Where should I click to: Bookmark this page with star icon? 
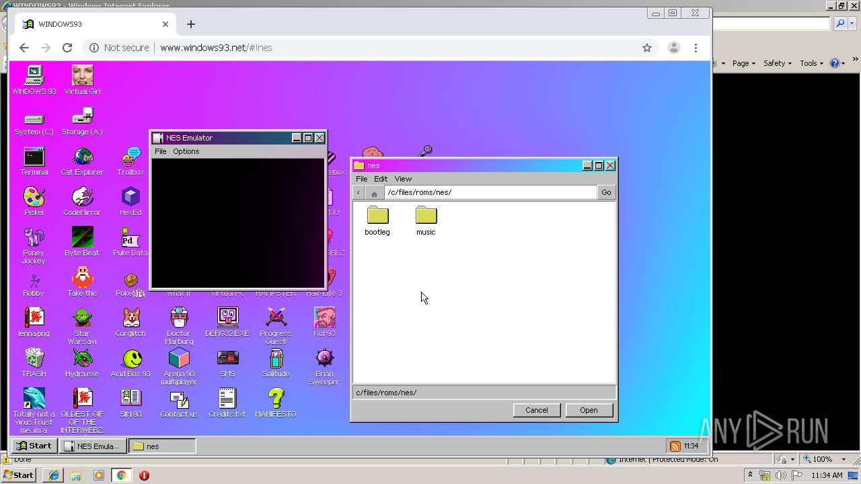[647, 48]
